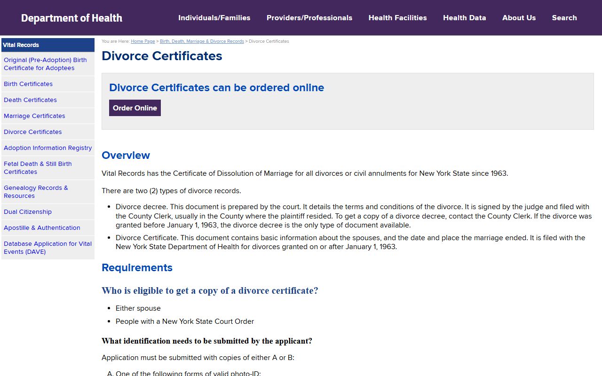Click 'Application must be submitted with copies' text
602x376 pixels.
198,358
